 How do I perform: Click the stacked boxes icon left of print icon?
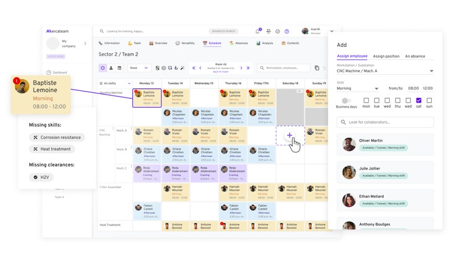pyautogui.click(x=157, y=68)
